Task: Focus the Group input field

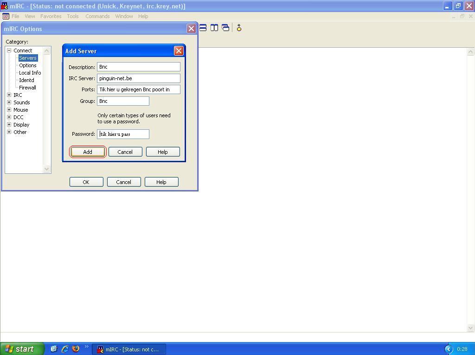Action: tap(123, 101)
